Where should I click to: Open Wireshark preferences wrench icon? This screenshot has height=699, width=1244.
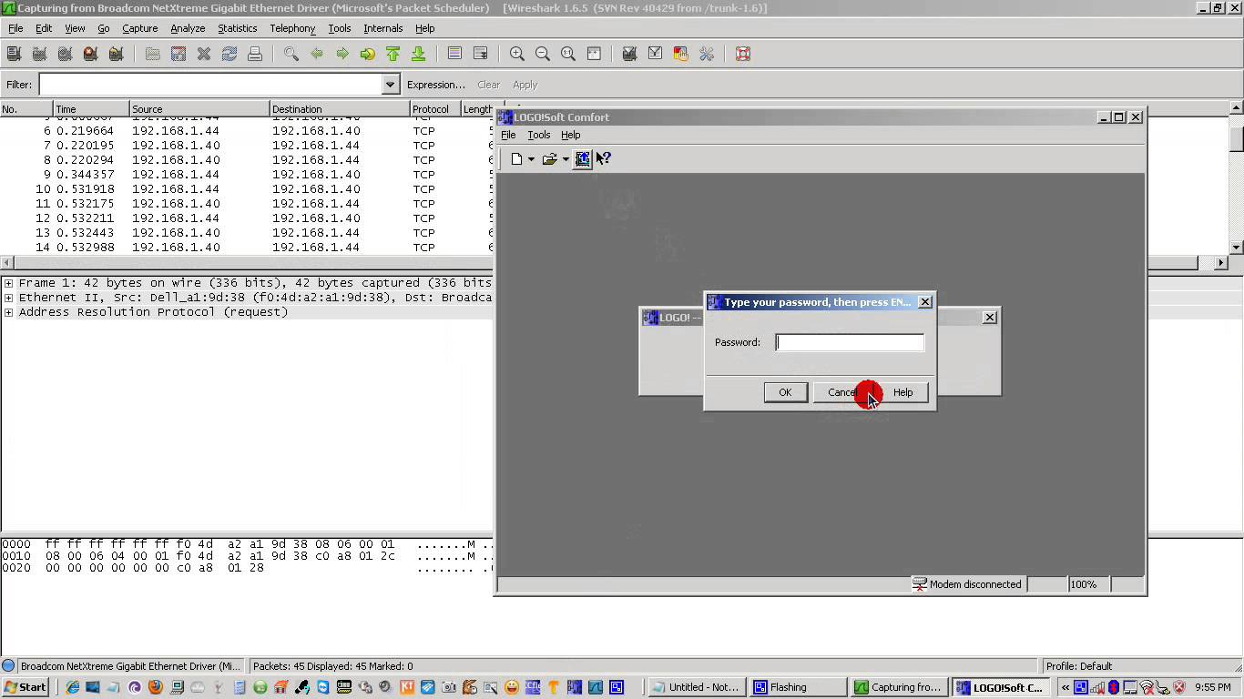706,54
